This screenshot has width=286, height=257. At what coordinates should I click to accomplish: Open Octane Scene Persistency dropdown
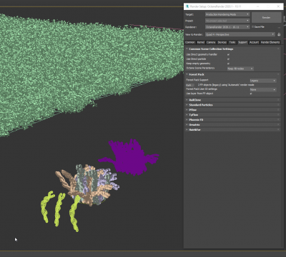[240, 69]
